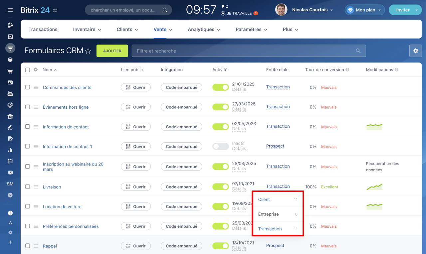
Task: Focus the Filtre et recherche field
Action: tap(249, 51)
